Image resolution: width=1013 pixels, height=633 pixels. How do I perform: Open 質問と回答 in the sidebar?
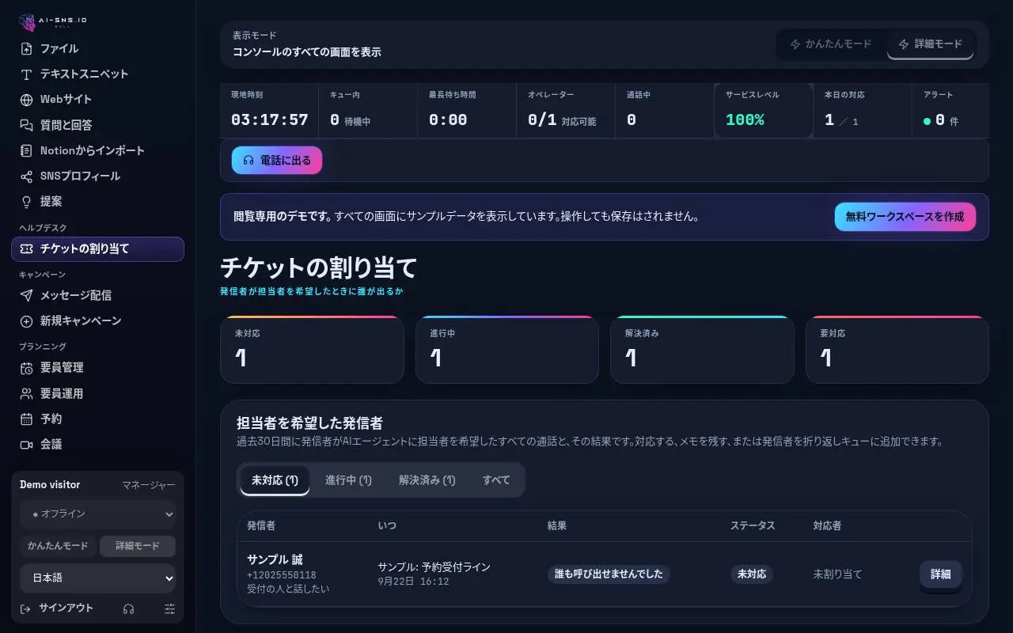(98, 125)
